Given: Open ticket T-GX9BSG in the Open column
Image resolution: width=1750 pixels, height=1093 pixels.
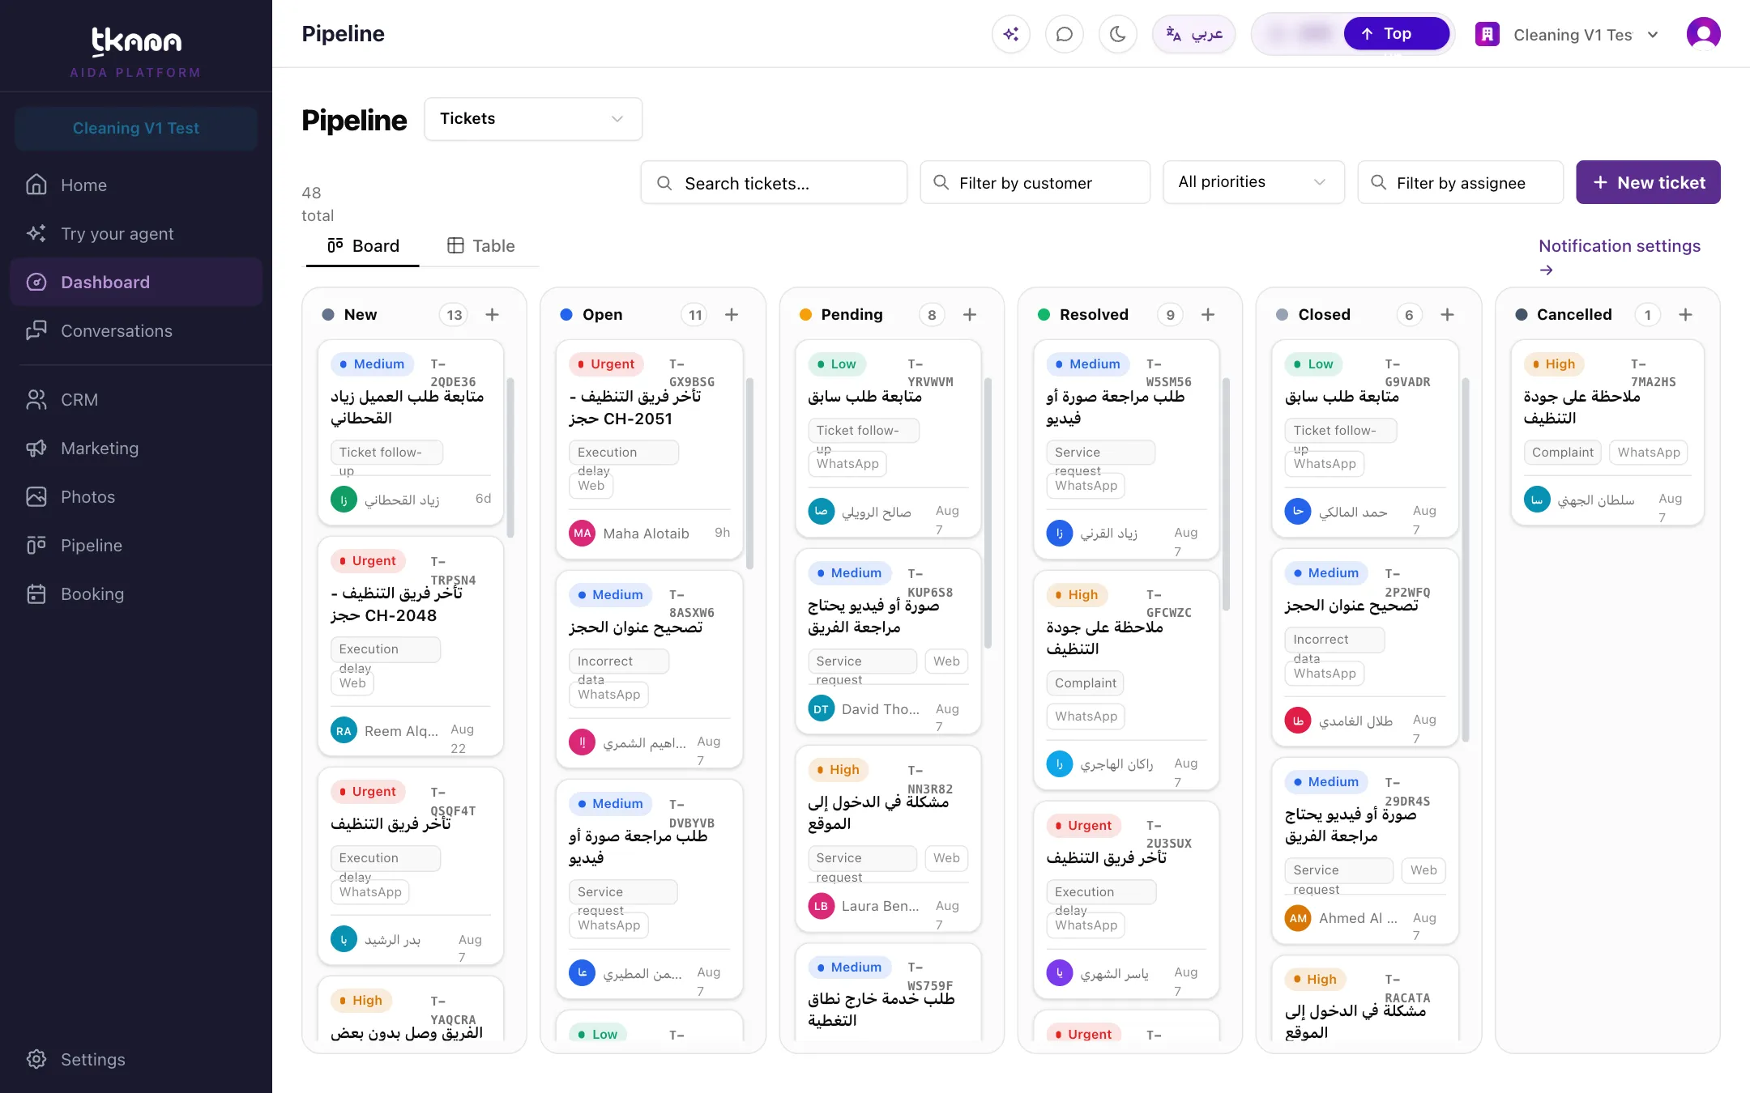Looking at the screenshot, I should 650,449.
